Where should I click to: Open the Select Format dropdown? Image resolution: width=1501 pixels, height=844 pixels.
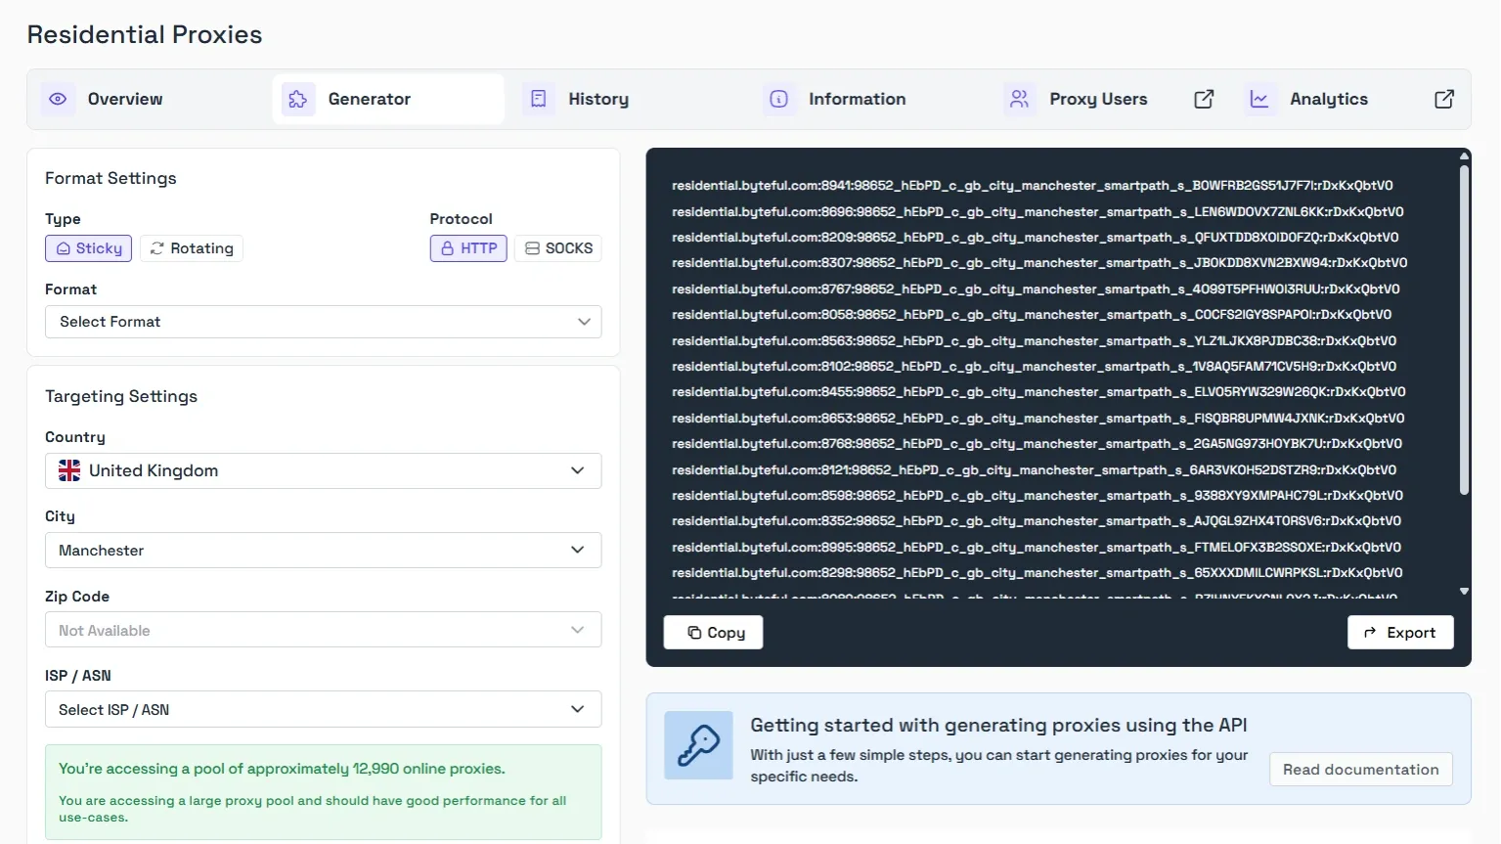[x=324, y=322]
